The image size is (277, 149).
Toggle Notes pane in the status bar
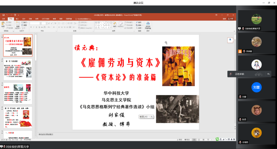pos(180,139)
